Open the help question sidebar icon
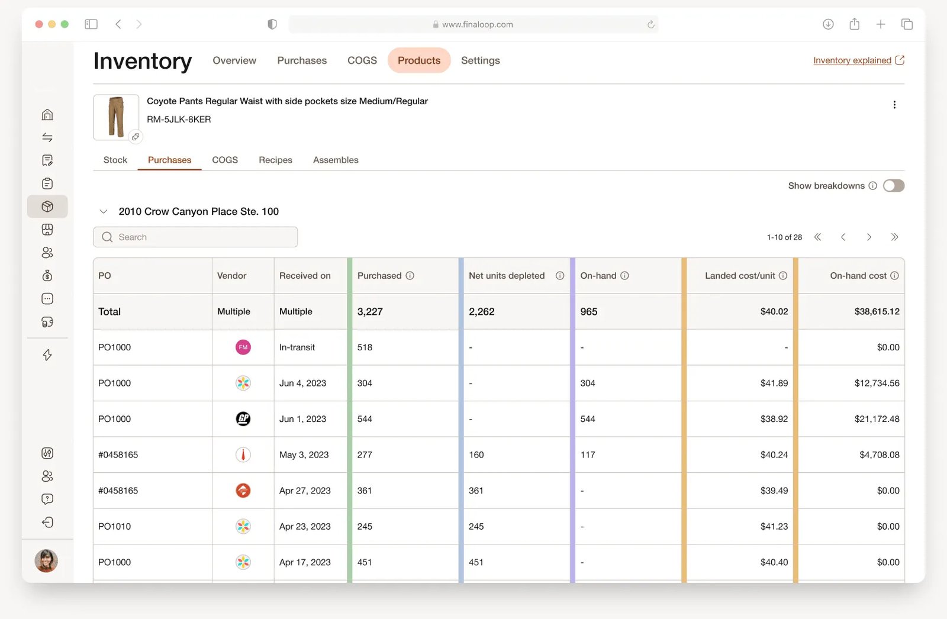The height and width of the screenshot is (619, 947). pos(47,499)
